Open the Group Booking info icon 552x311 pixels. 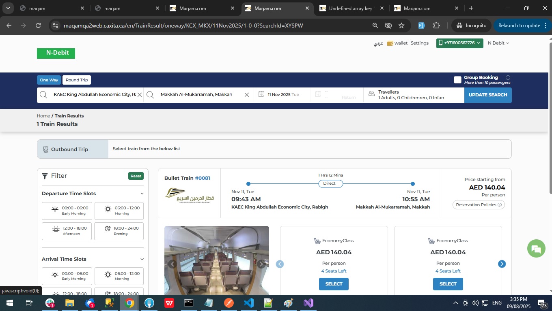(x=508, y=77)
